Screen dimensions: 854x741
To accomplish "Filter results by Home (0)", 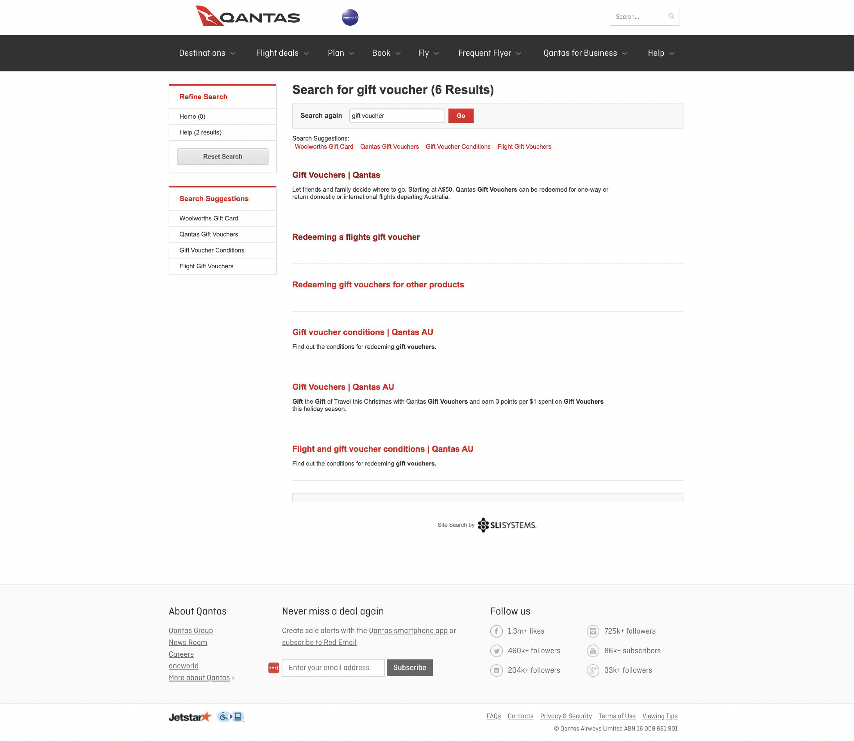I will pos(223,117).
